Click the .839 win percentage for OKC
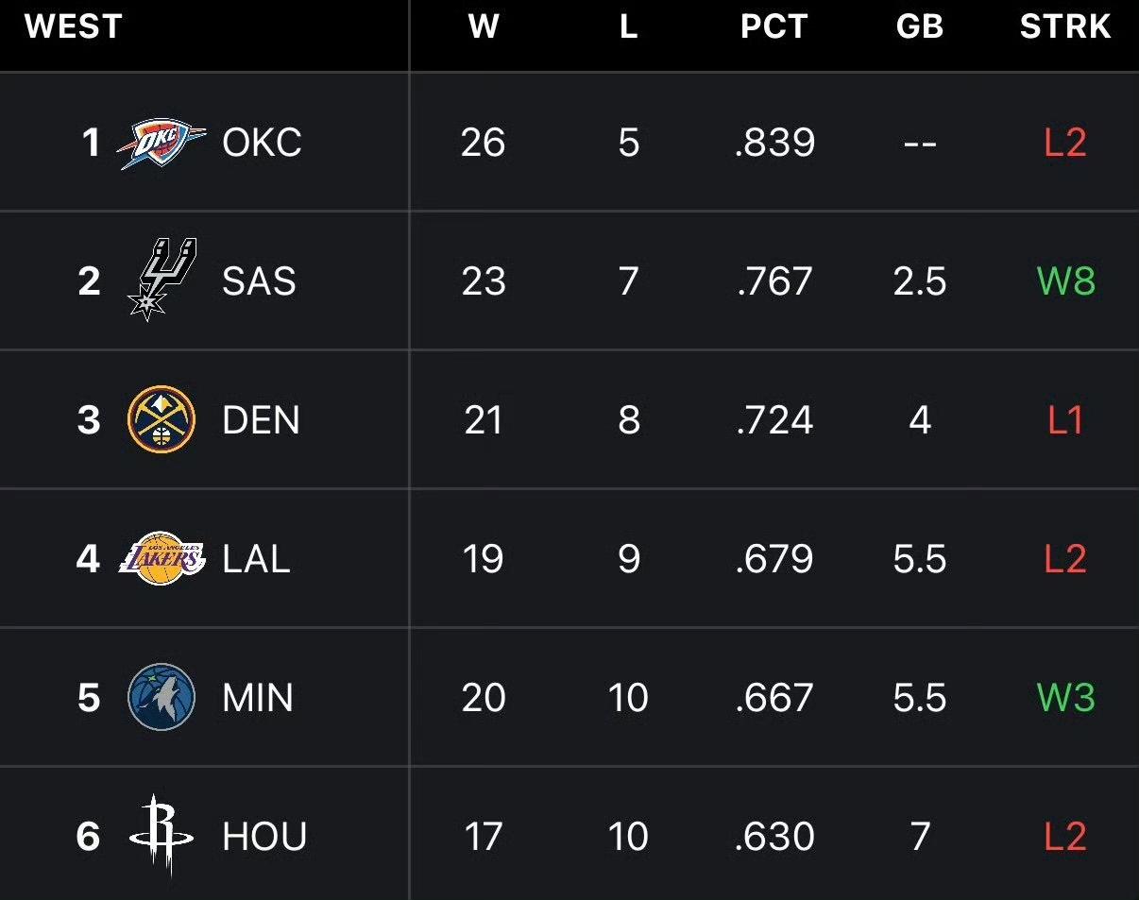This screenshot has width=1139, height=900. coord(774,143)
